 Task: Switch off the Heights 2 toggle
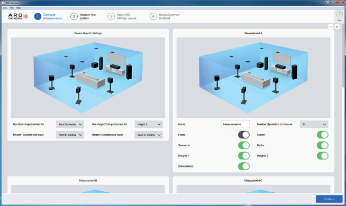(x=323, y=156)
